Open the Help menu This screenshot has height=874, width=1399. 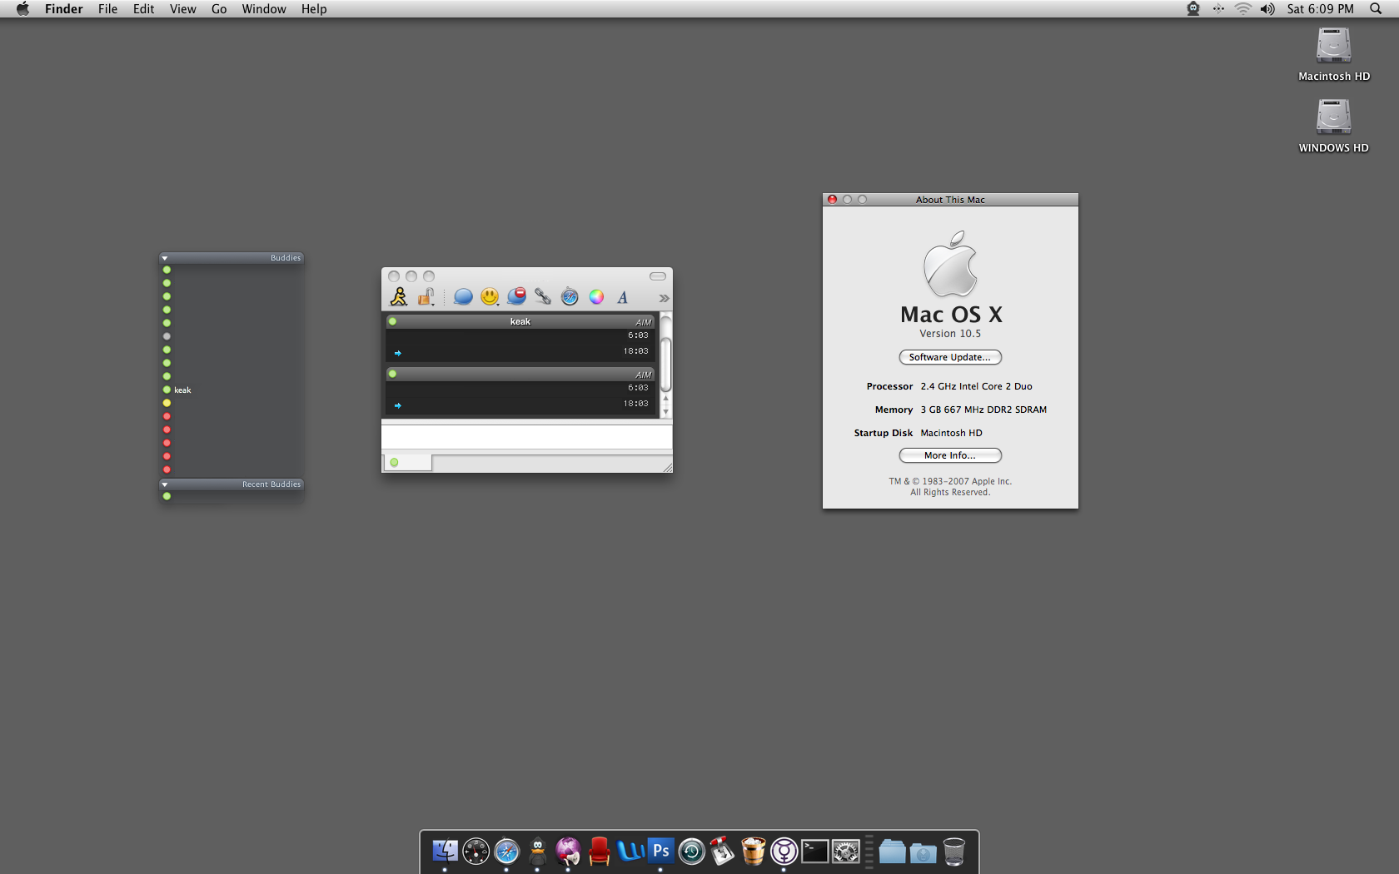pyautogui.click(x=314, y=9)
